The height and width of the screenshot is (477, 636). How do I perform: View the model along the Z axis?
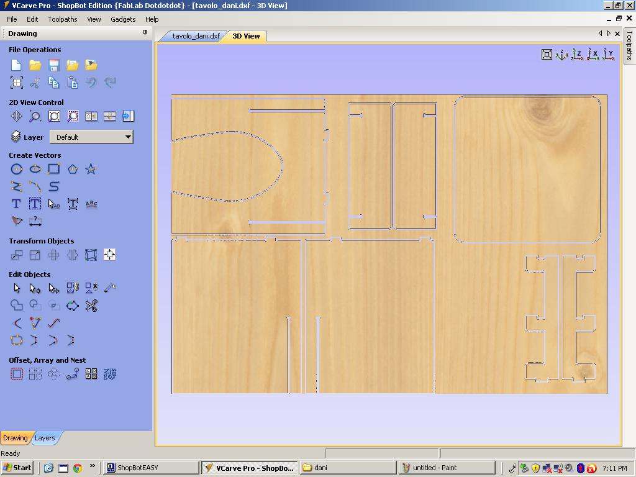577,55
